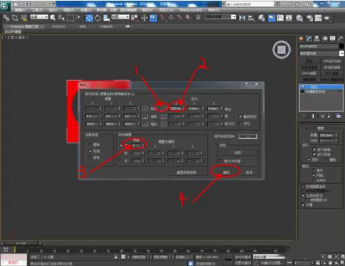The image size is (345, 266).
Task: Expand the named selection sets dropdown
Action: [220, 17]
